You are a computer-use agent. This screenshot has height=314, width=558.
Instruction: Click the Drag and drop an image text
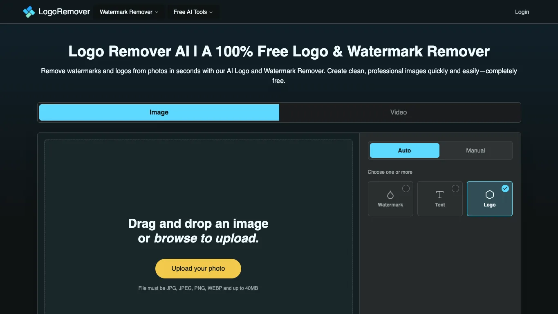tap(198, 224)
